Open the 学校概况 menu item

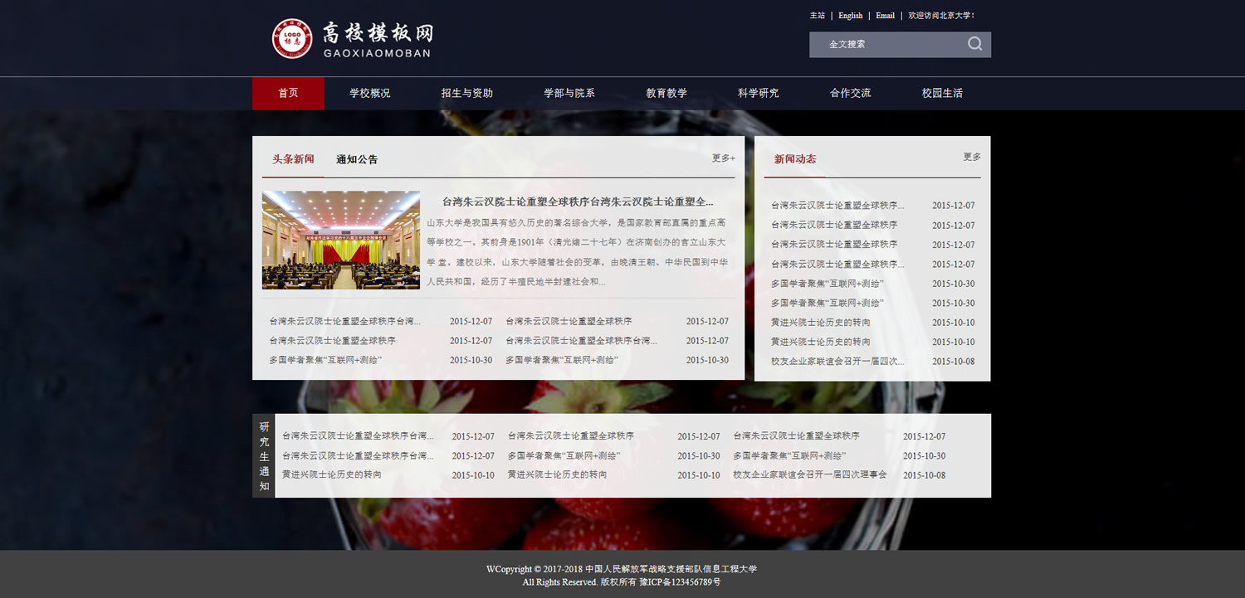click(369, 94)
